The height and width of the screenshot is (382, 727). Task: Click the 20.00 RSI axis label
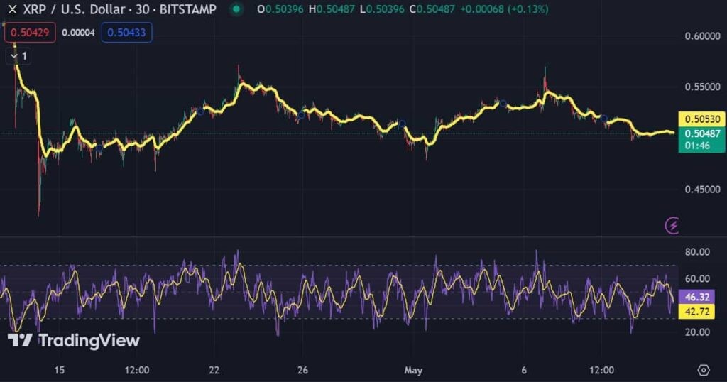pyautogui.click(x=697, y=332)
